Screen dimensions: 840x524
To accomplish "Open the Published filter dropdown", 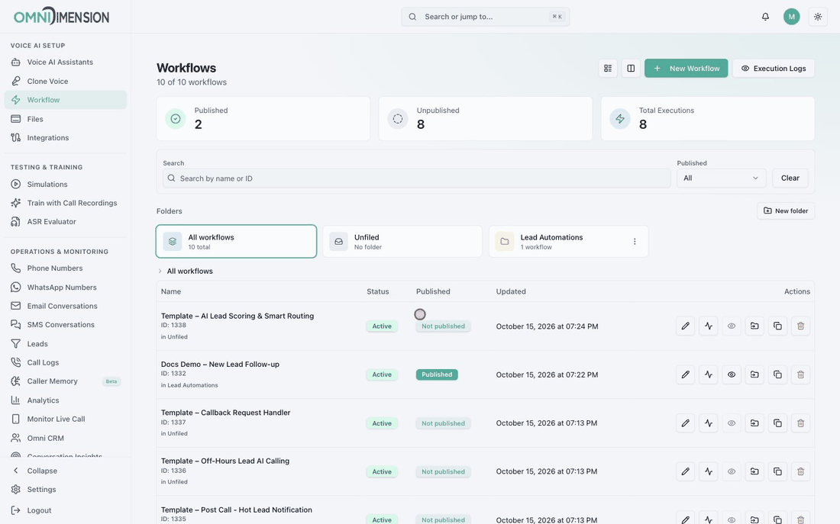I will click(721, 178).
